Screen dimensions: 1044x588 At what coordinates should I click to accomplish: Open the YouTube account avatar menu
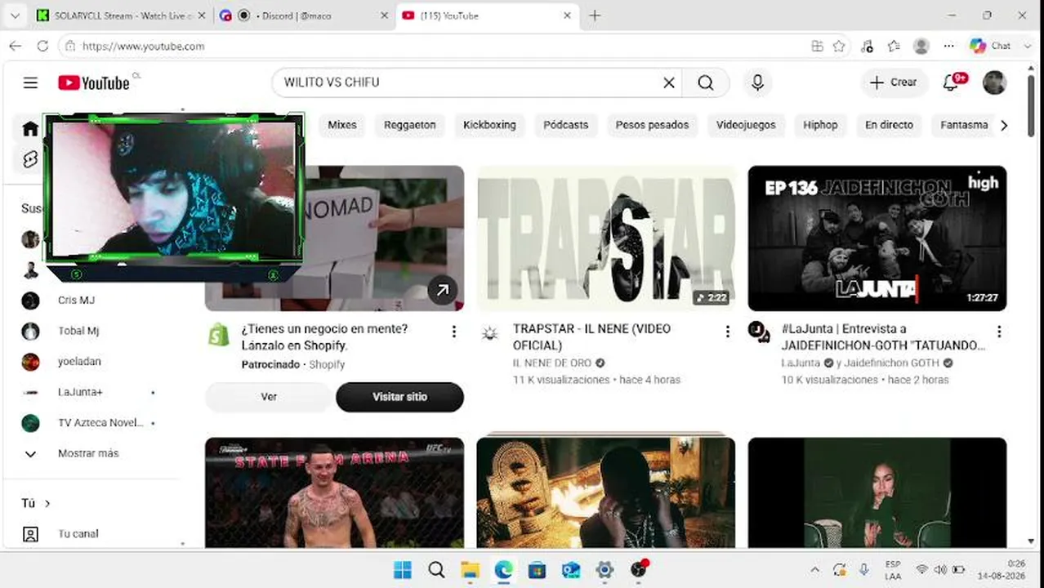tap(994, 82)
